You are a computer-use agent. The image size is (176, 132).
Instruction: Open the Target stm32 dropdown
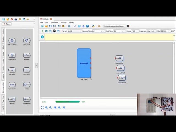[x=75, y=31]
